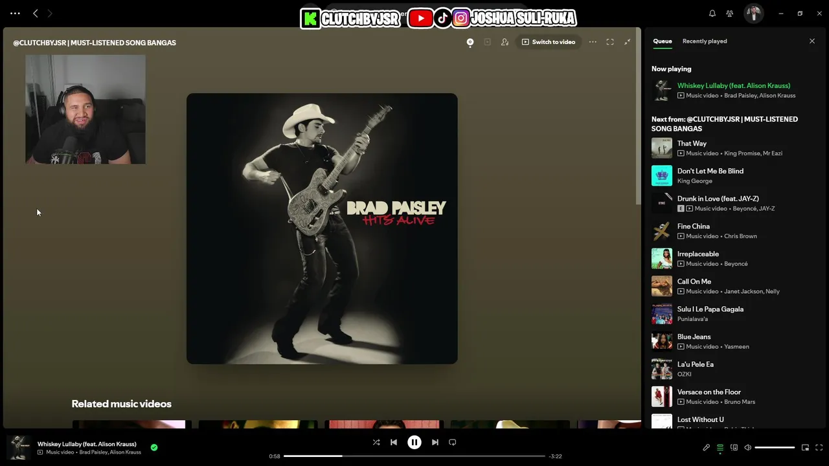Image resolution: width=829 pixels, height=466 pixels.
Task: Open King Promise artist link
Action: click(x=743, y=153)
